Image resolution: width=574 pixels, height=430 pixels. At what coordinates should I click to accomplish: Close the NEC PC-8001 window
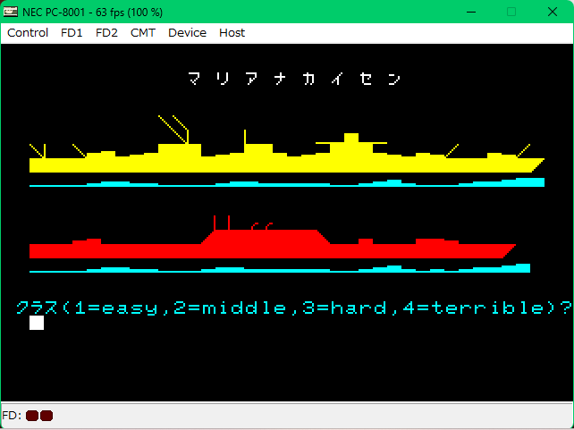coord(552,13)
